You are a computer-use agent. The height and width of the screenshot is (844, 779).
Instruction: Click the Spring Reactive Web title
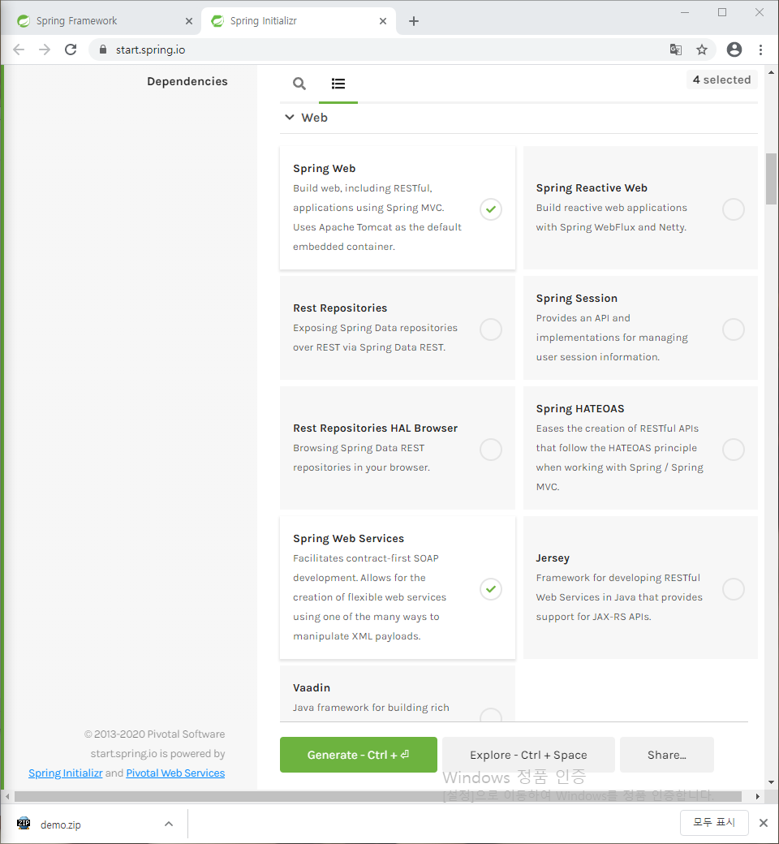click(591, 187)
